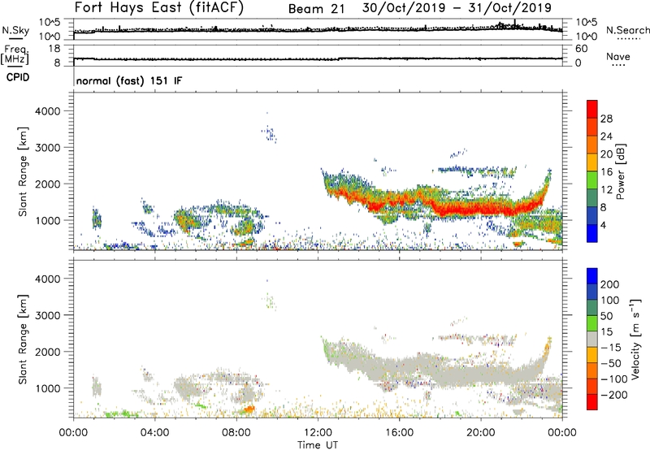
Task: Click the frequency trace line in Freq panel
Action: click(x=318, y=58)
